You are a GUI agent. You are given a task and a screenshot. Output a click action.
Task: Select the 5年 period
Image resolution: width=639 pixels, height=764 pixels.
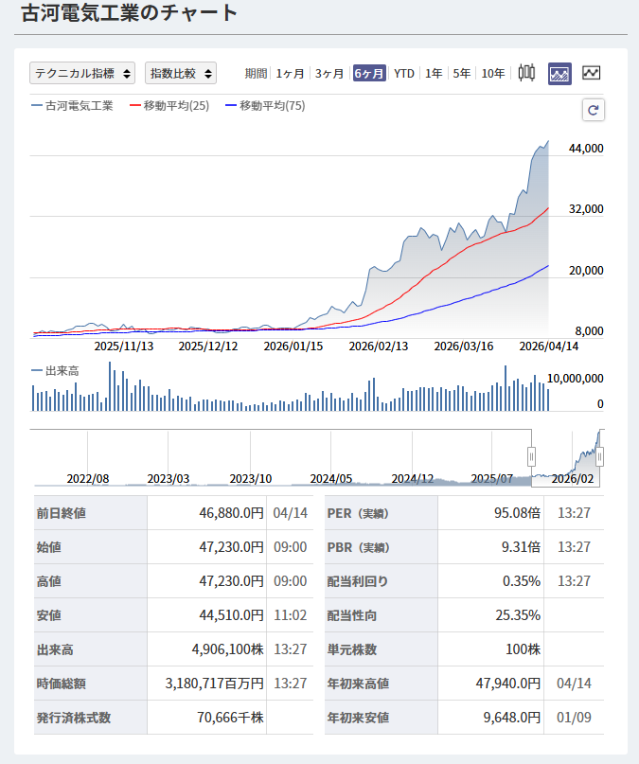pos(462,74)
